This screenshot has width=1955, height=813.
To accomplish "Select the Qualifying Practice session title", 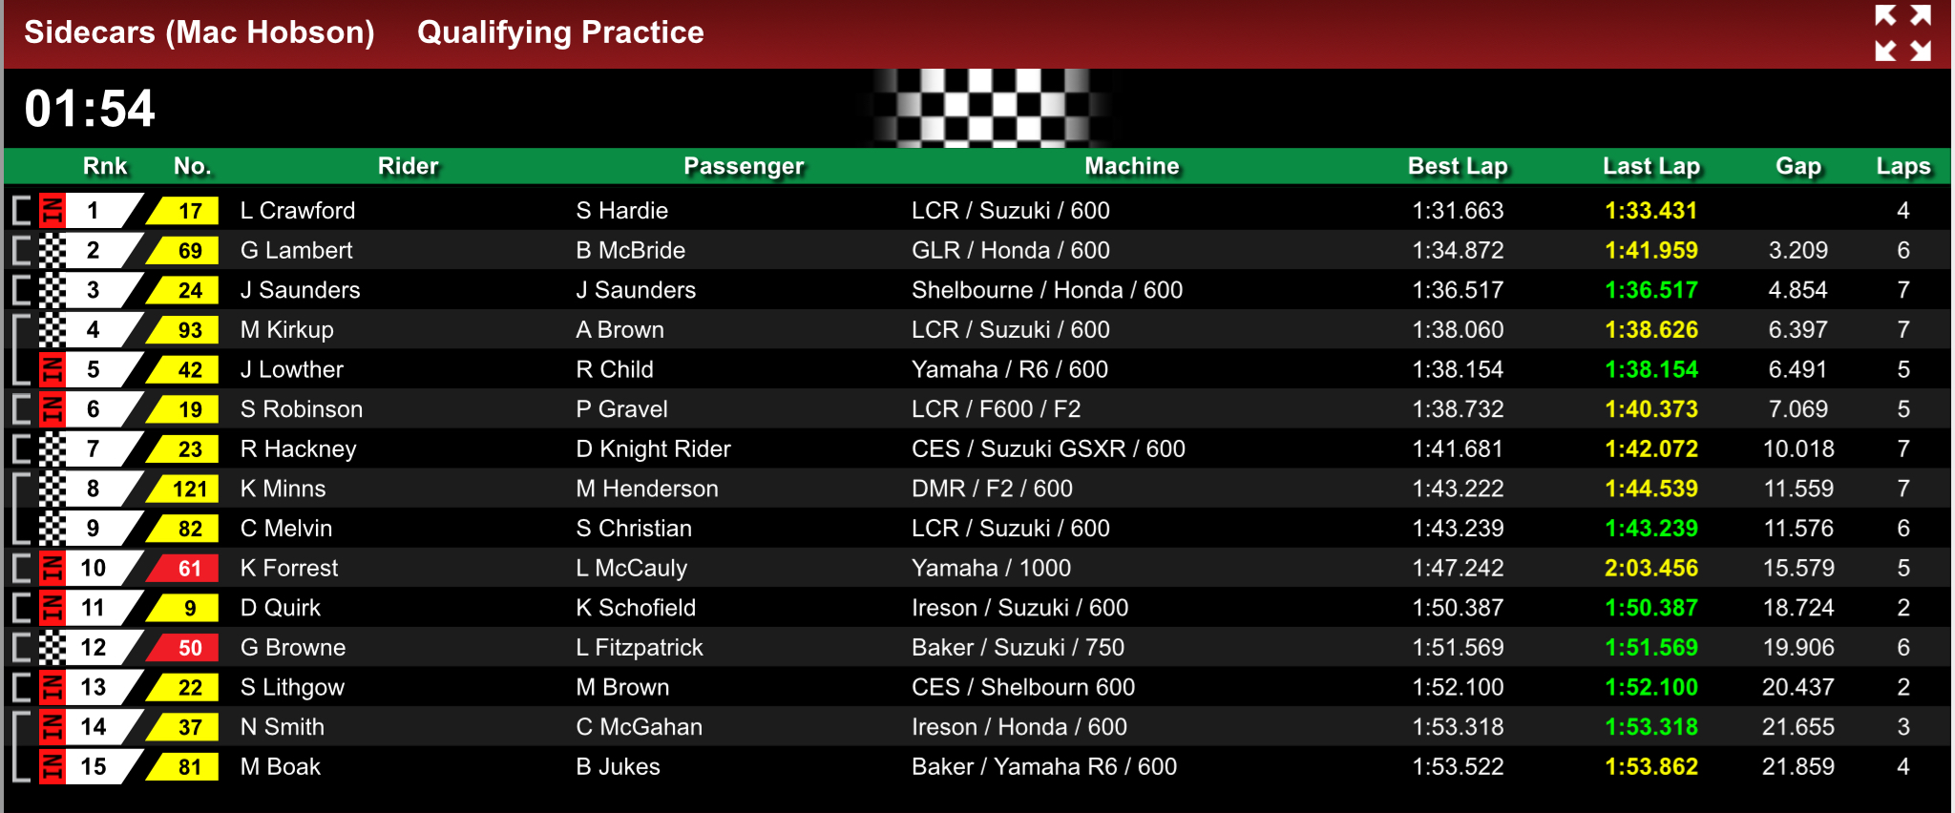I will pyautogui.click(x=560, y=32).
